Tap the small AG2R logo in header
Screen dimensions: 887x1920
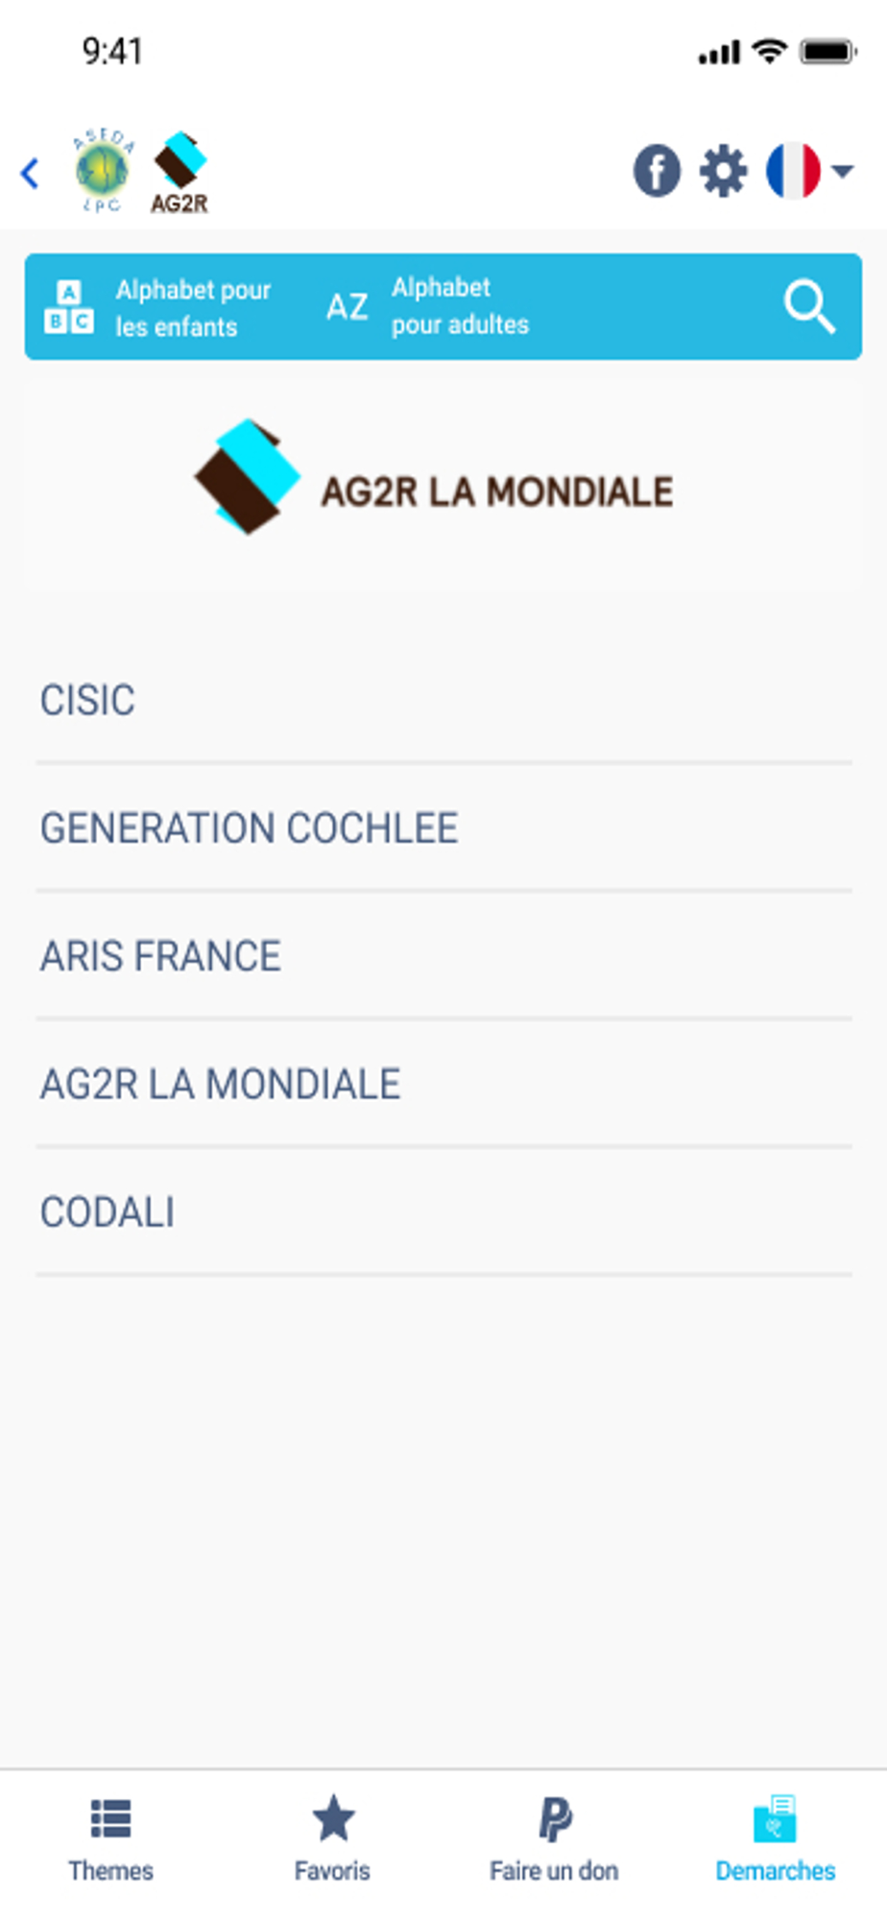180,173
